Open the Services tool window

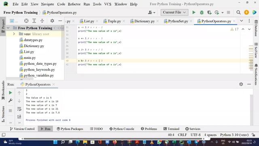(x=193, y=129)
